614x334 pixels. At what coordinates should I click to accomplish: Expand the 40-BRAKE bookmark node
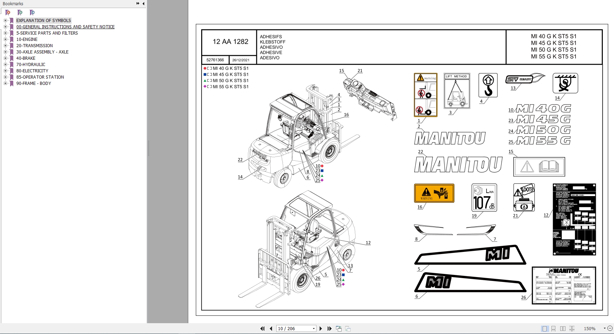coord(5,58)
